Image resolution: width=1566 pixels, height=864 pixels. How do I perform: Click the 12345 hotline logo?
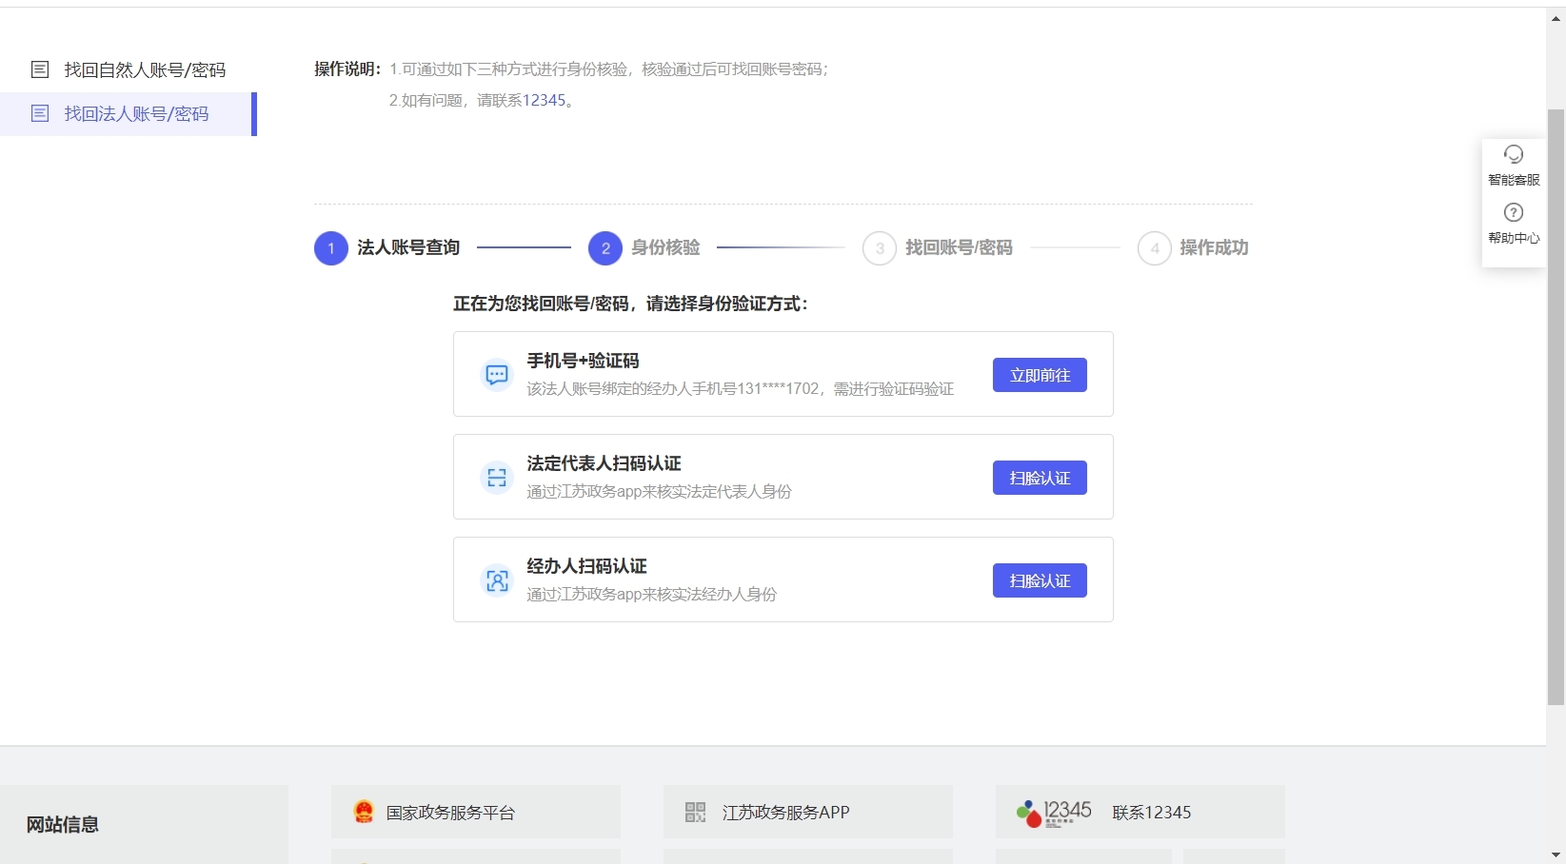pyautogui.click(x=1054, y=813)
